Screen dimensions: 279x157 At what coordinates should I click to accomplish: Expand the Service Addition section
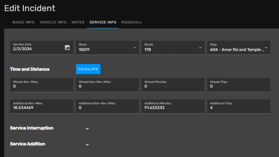(x=87, y=145)
